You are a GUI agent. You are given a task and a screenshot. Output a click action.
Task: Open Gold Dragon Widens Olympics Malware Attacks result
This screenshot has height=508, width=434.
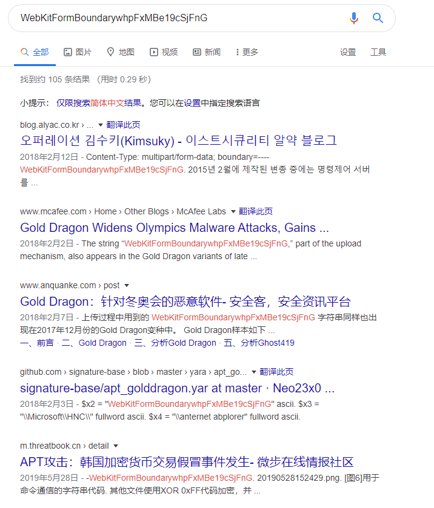(175, 228)
